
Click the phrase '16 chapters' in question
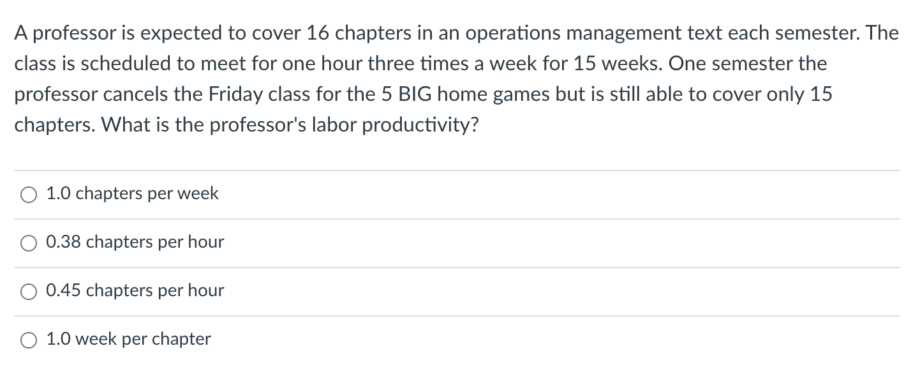(x=343, y=33)
